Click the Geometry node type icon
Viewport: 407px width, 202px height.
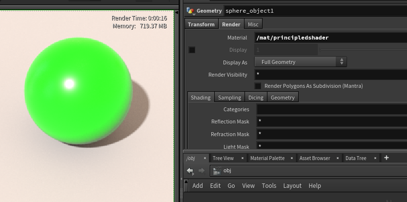[190, 11]
